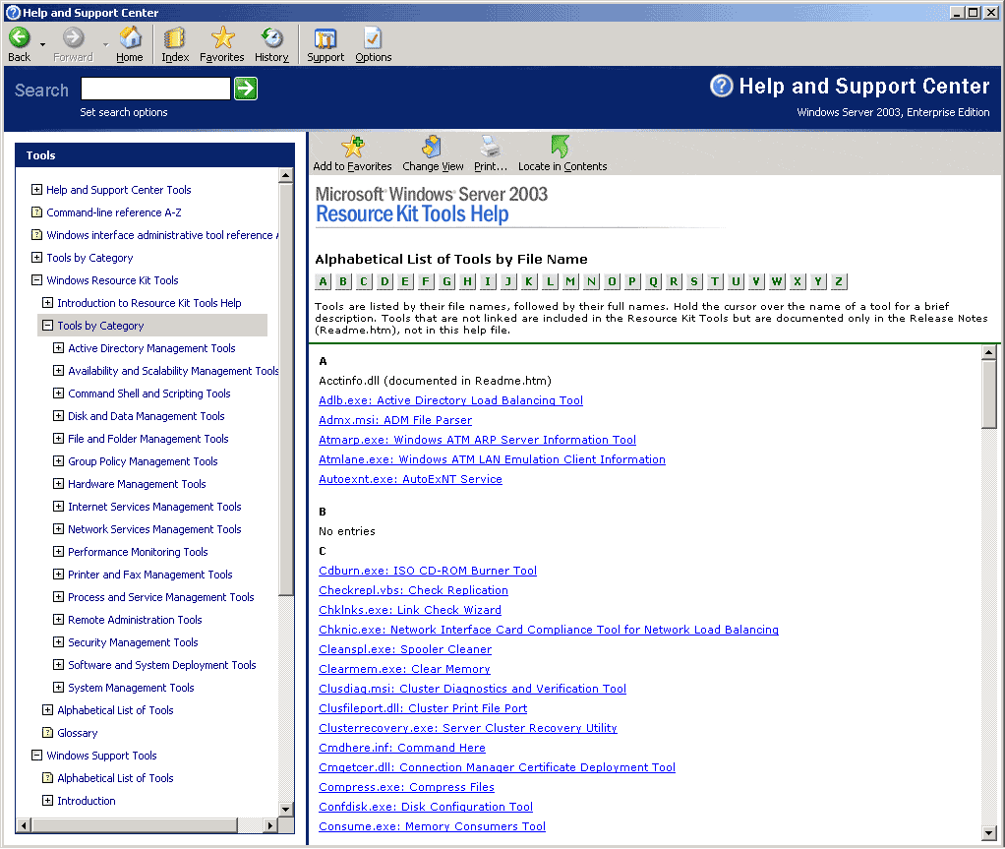Click the Back arrow icon
This screenshot has width=1005, height=849.
20,37
